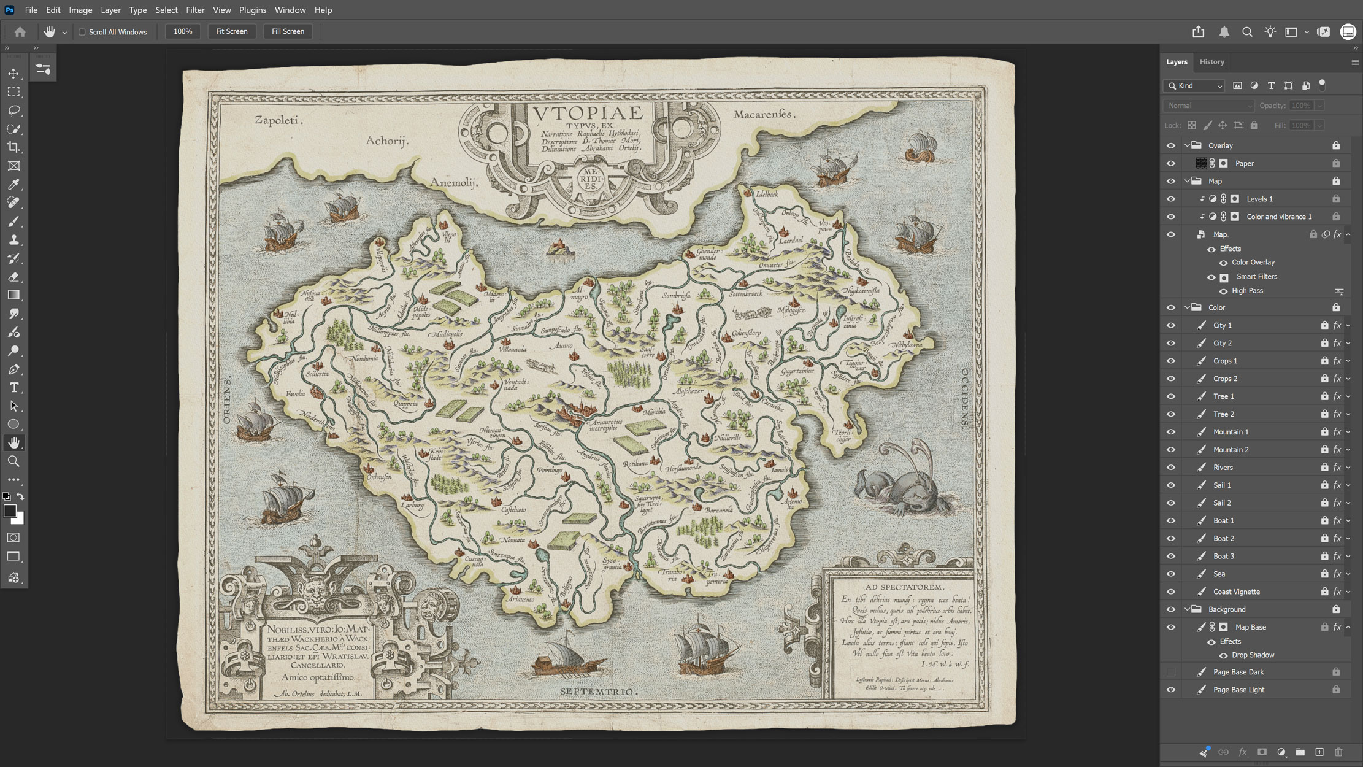
Task: Hide the Levels 1 adjustment layer
Action: coord(1170,199)
